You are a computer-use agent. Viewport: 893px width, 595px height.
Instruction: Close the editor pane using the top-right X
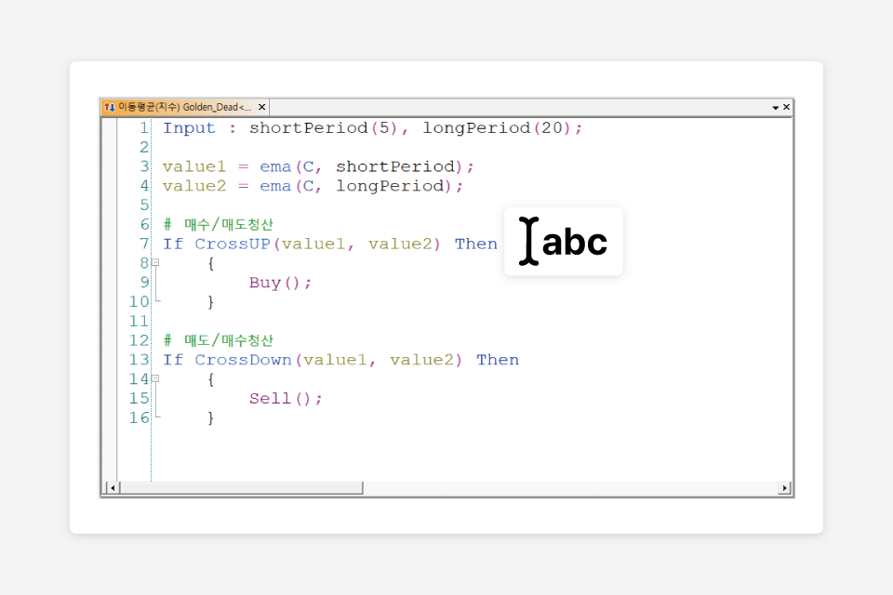point(787,108)
